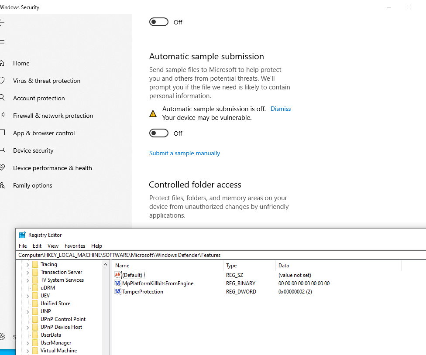The height and width of the screenshot is (355, 426).
Task: Select the MpPlatformKillbitsFromEngine value name
Action: click(158, 283)
